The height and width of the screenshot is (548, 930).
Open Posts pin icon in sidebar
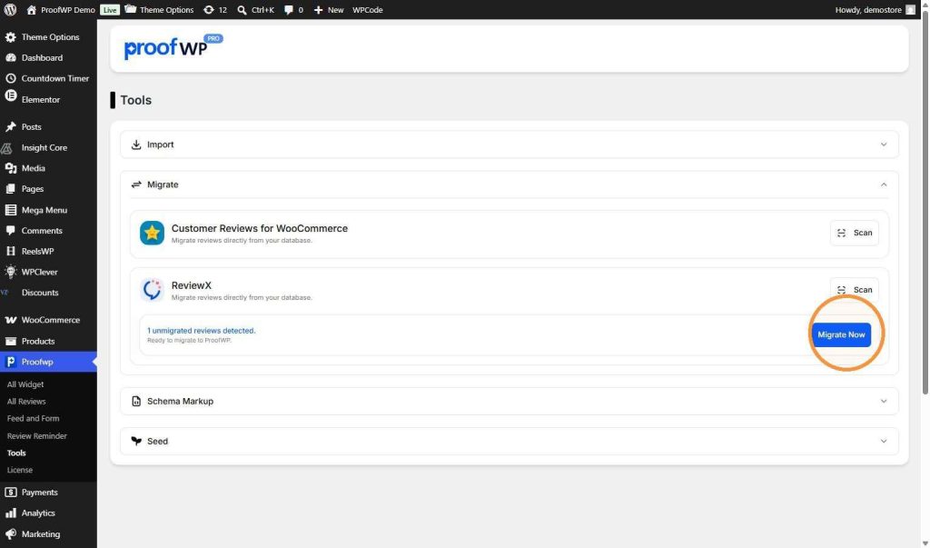(11, 126)
